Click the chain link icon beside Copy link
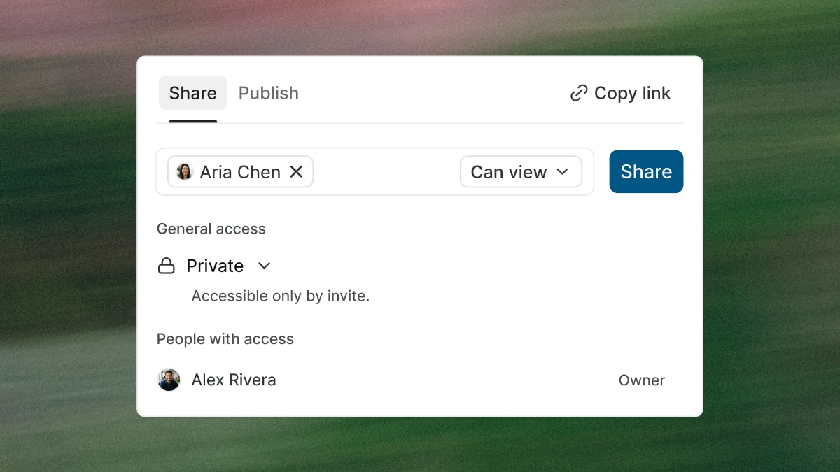The image size is (840, 472). [x=579, y=94]
